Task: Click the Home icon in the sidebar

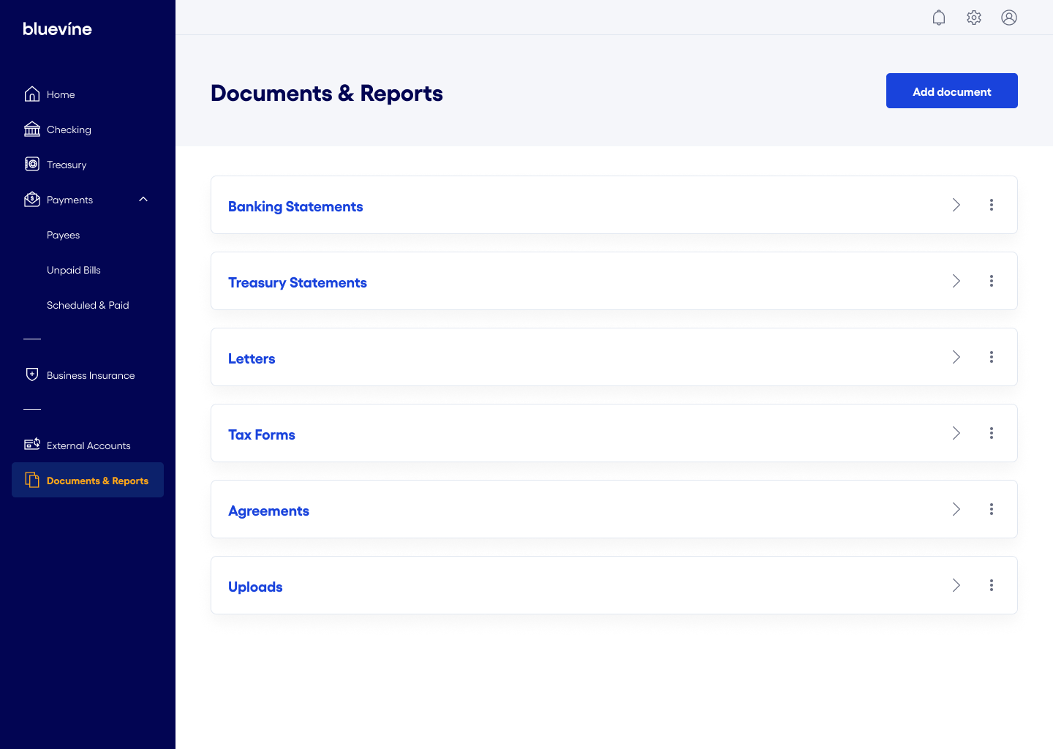Action: [x=32, y=94]
